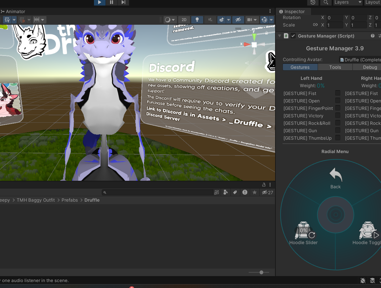
Task: Click the ruler snapping icon
Action: (x=37, y=20)
